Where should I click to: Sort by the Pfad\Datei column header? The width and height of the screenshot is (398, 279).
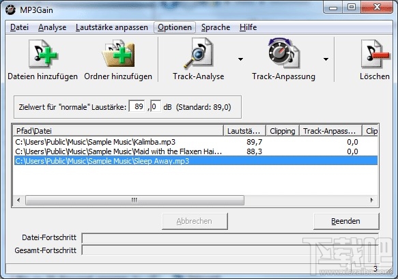[x=118, y=131]
